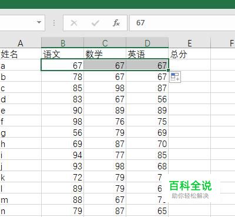Click 英语 score 87 in row c
This screenshot has height=217, width=235.
pyautogui.click(x=147, y=87)
